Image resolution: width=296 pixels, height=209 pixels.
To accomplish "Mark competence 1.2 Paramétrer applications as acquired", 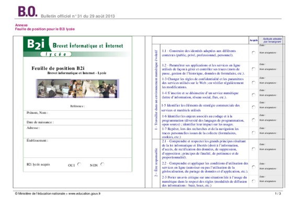I will pos(254,69).
